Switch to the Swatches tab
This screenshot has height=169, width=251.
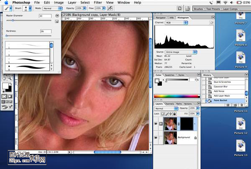point(169,75)
